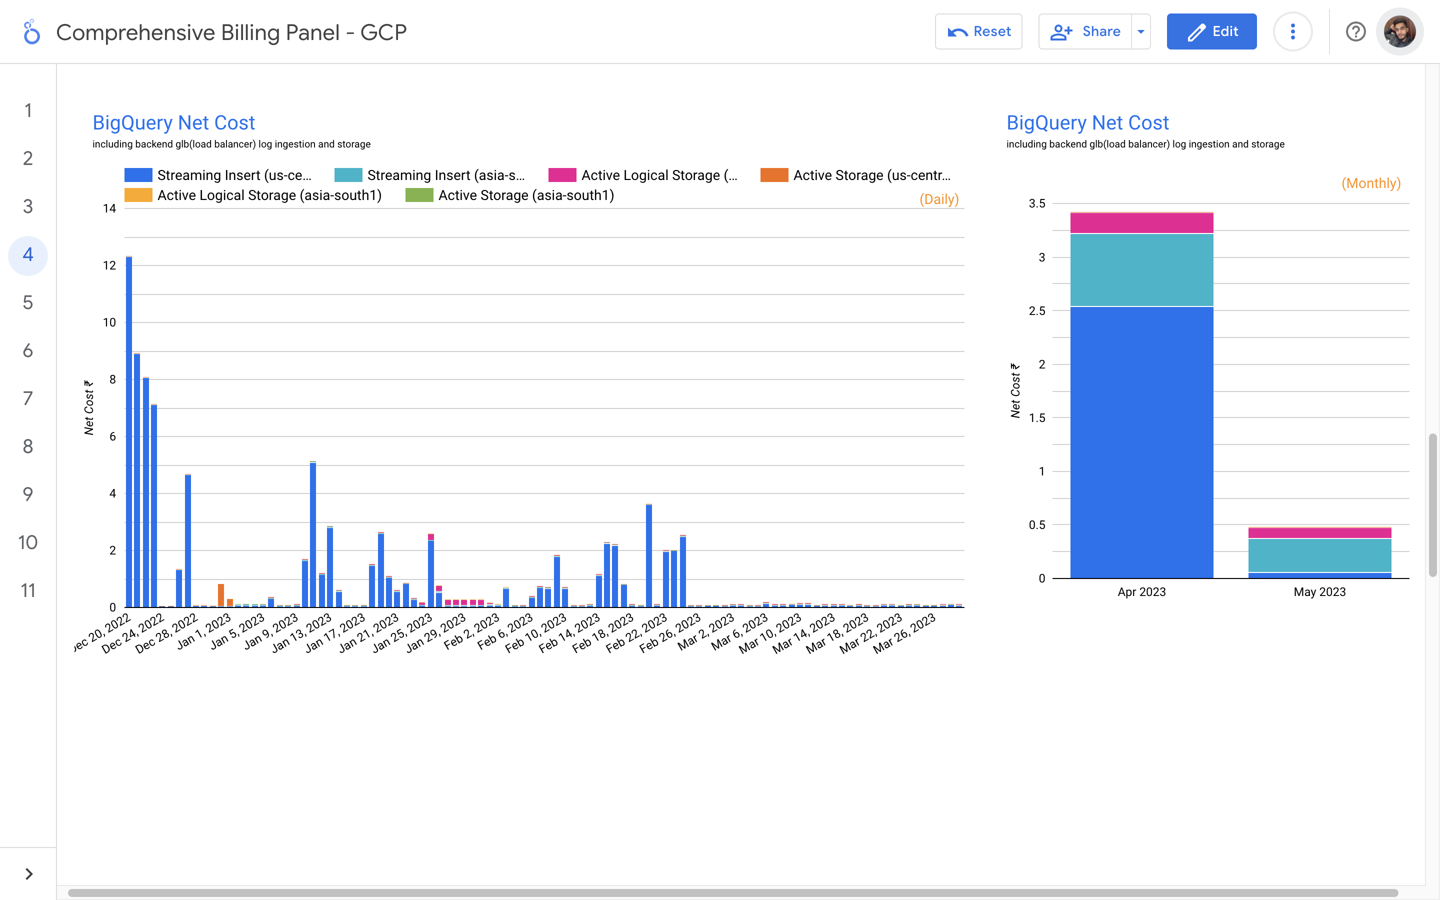Screen dimensions: 1440x900
Task: Click the Reset button
Action: tap(978, 31)
